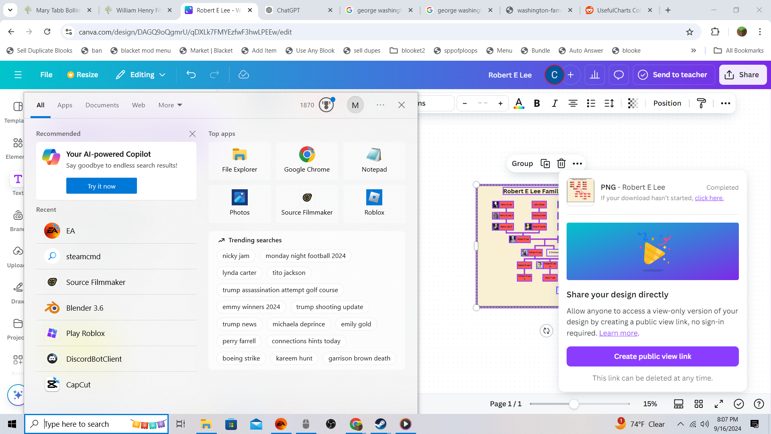The width and height of the screenshot is (771, 434).
Task: Open text color picker
Action: click(x=519, y=103)
